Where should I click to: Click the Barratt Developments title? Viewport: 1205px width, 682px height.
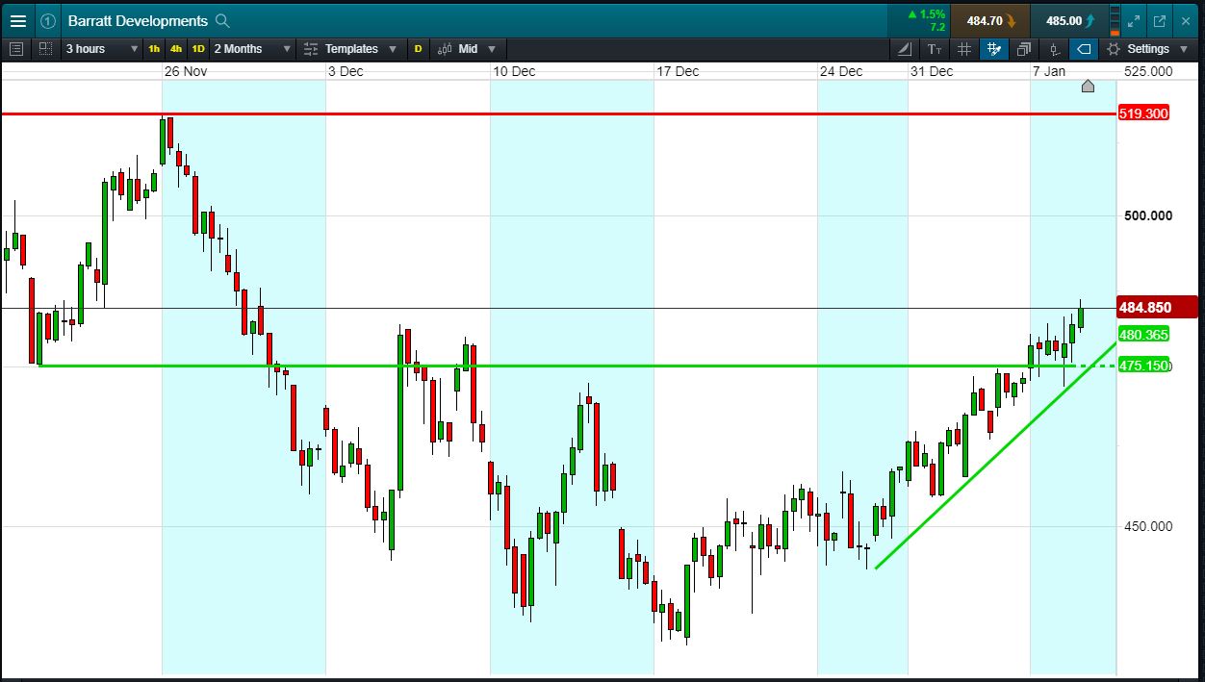[138, 20]
